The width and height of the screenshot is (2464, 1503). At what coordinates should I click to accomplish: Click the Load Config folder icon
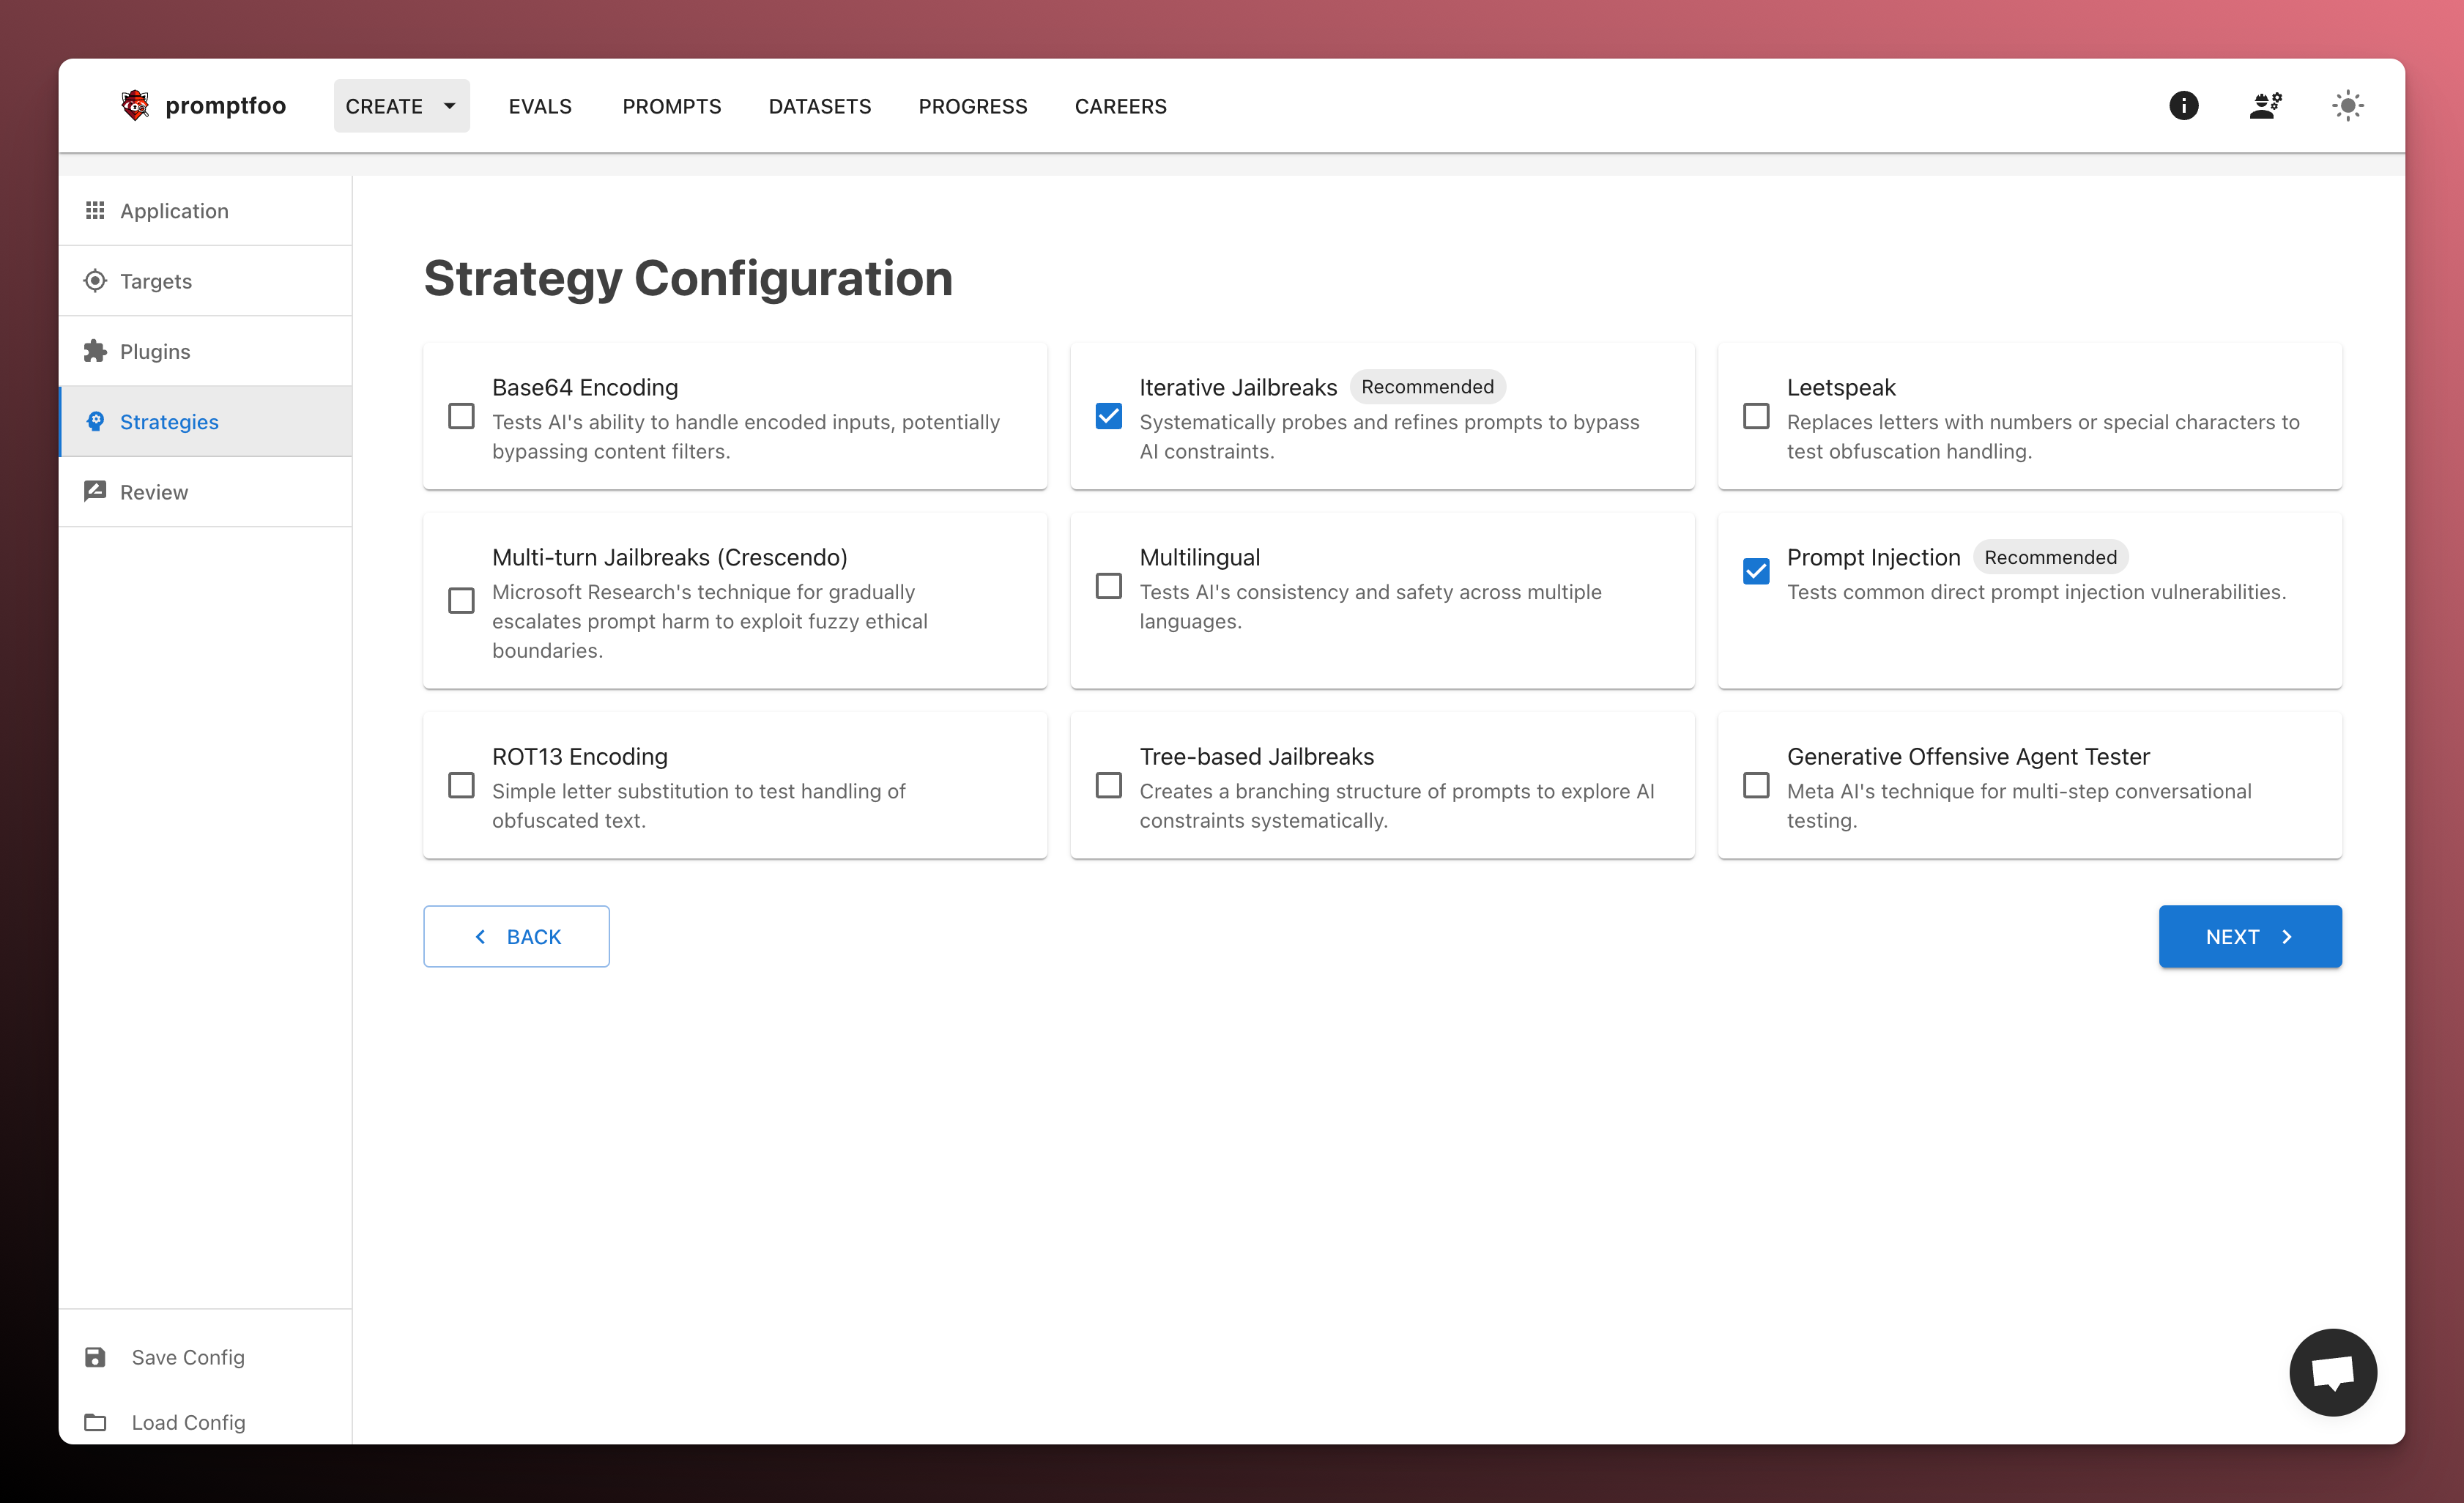(x=95, y=1422)
